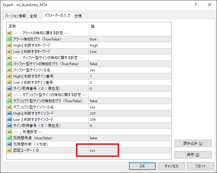Image resolution: width=217 pixels, height=173 pixels.
Task: Edit the 認証ユーザーID value field
Action: coord(130,150)
